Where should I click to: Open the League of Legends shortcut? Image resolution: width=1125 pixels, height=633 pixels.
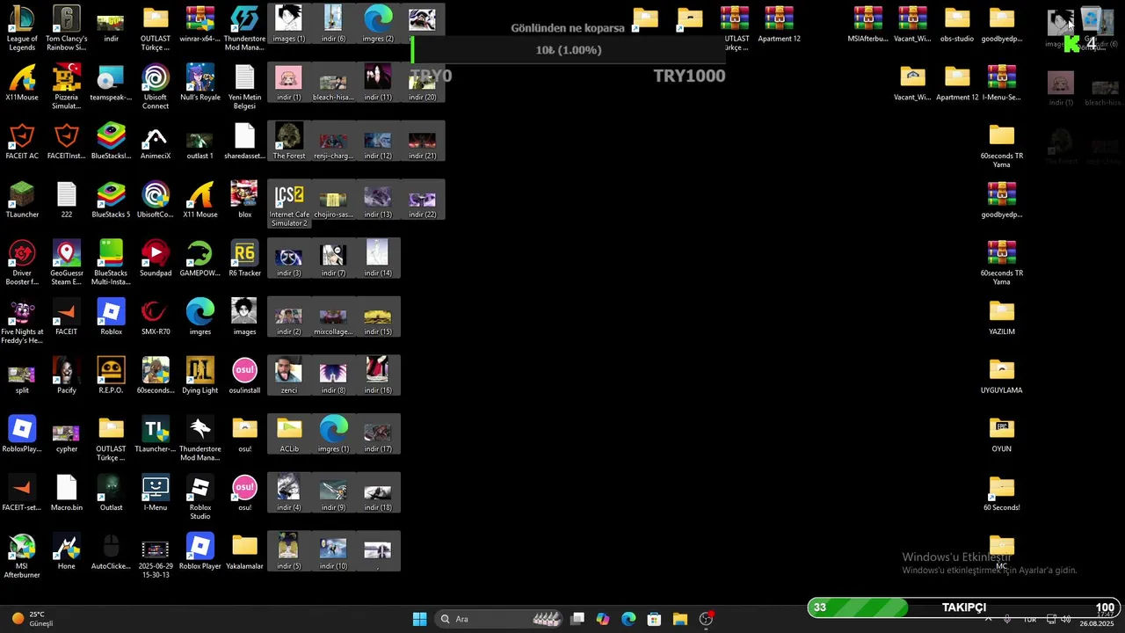22,27
